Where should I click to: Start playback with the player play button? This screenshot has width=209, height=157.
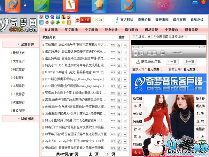(x=136, y=53)
